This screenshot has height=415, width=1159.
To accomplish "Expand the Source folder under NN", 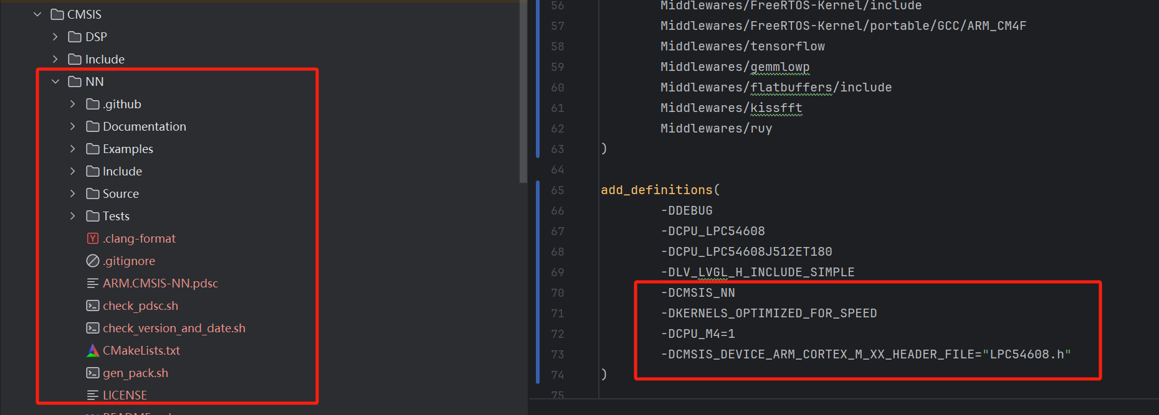I will click(73, 194).
